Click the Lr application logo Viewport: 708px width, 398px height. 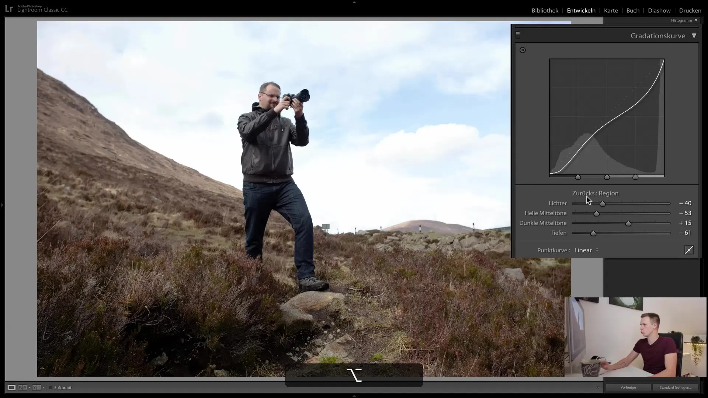point(9,8)
